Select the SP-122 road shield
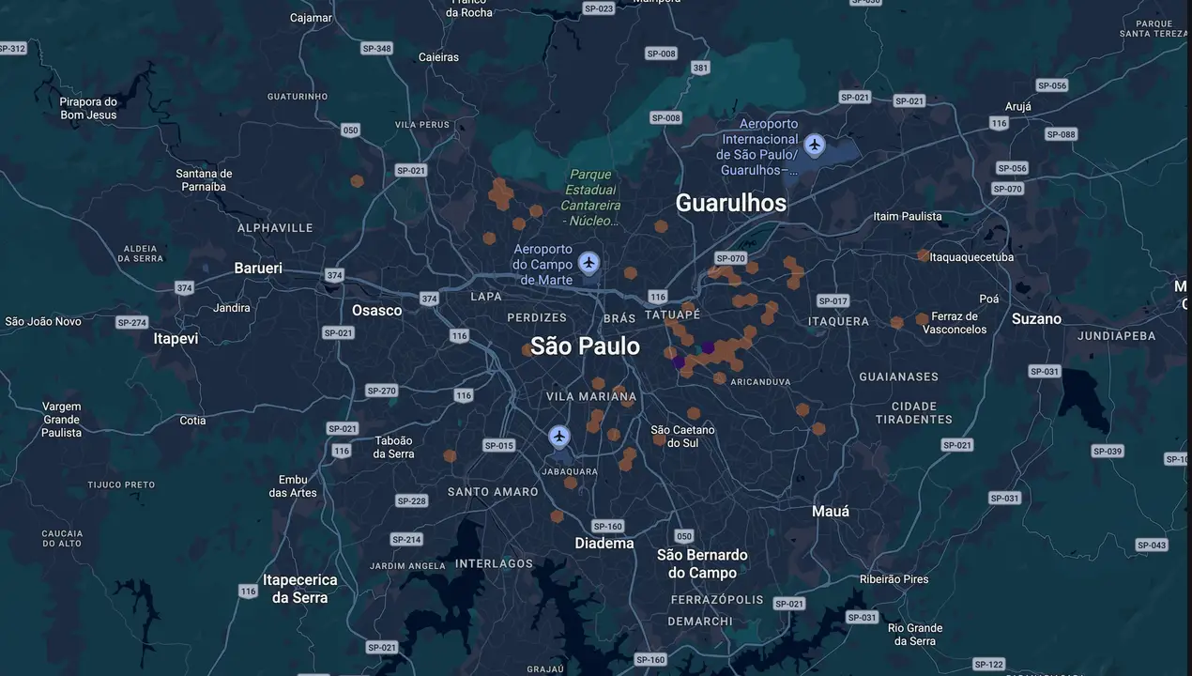 click(x=989, y=664)
